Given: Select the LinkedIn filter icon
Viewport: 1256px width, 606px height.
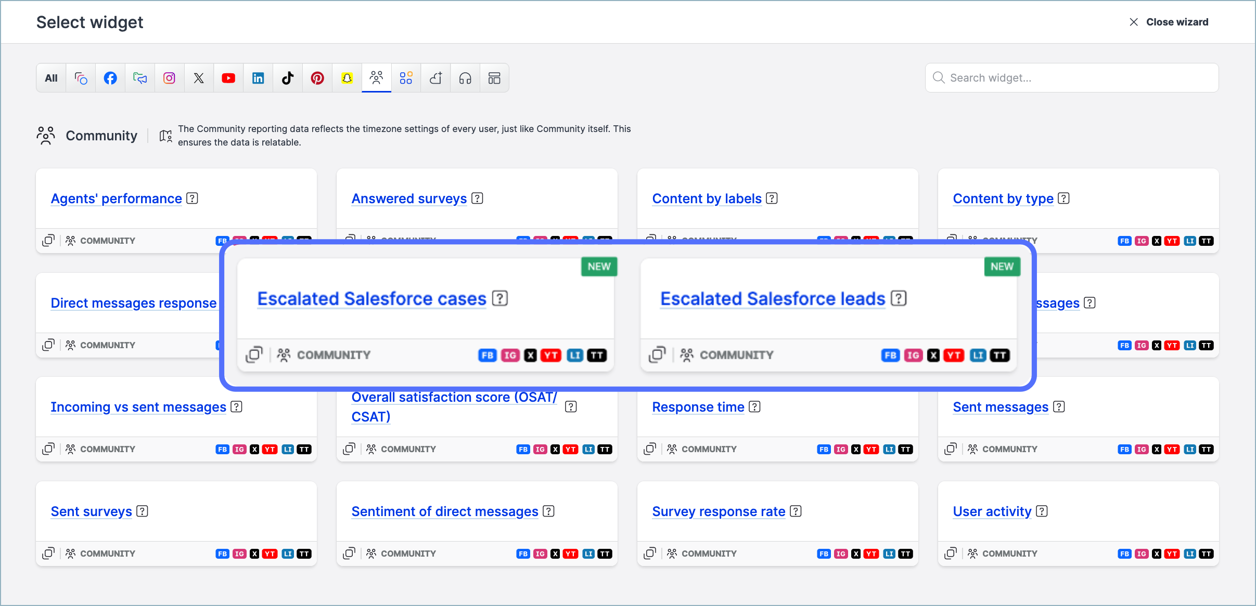Looking at the screenshot, I should pyautogui.click(x=258, y=78).
